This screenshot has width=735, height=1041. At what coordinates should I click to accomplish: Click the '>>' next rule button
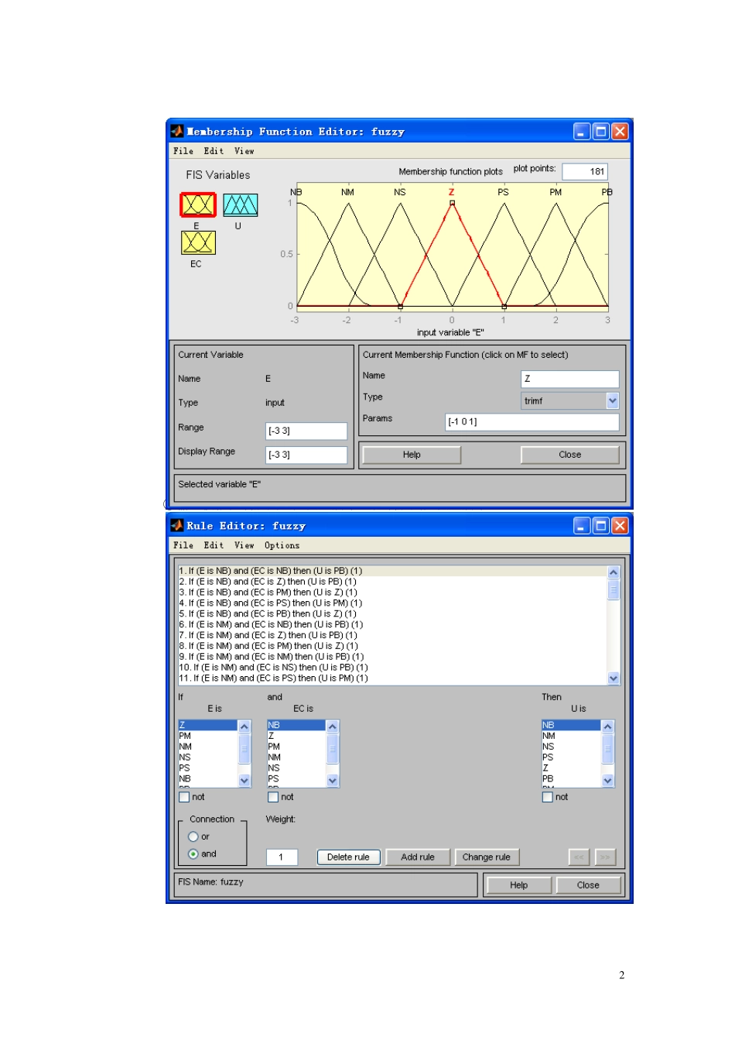606,857
